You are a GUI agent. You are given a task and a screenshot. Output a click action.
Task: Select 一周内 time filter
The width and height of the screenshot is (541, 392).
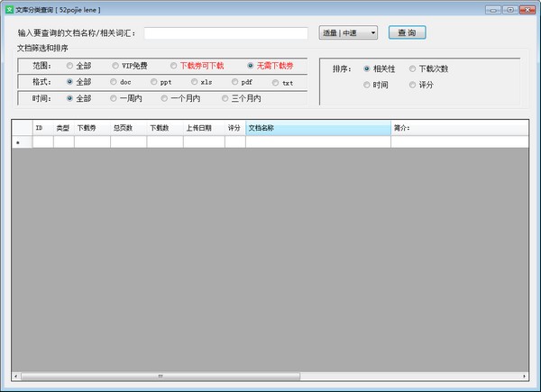pos(113,98)
